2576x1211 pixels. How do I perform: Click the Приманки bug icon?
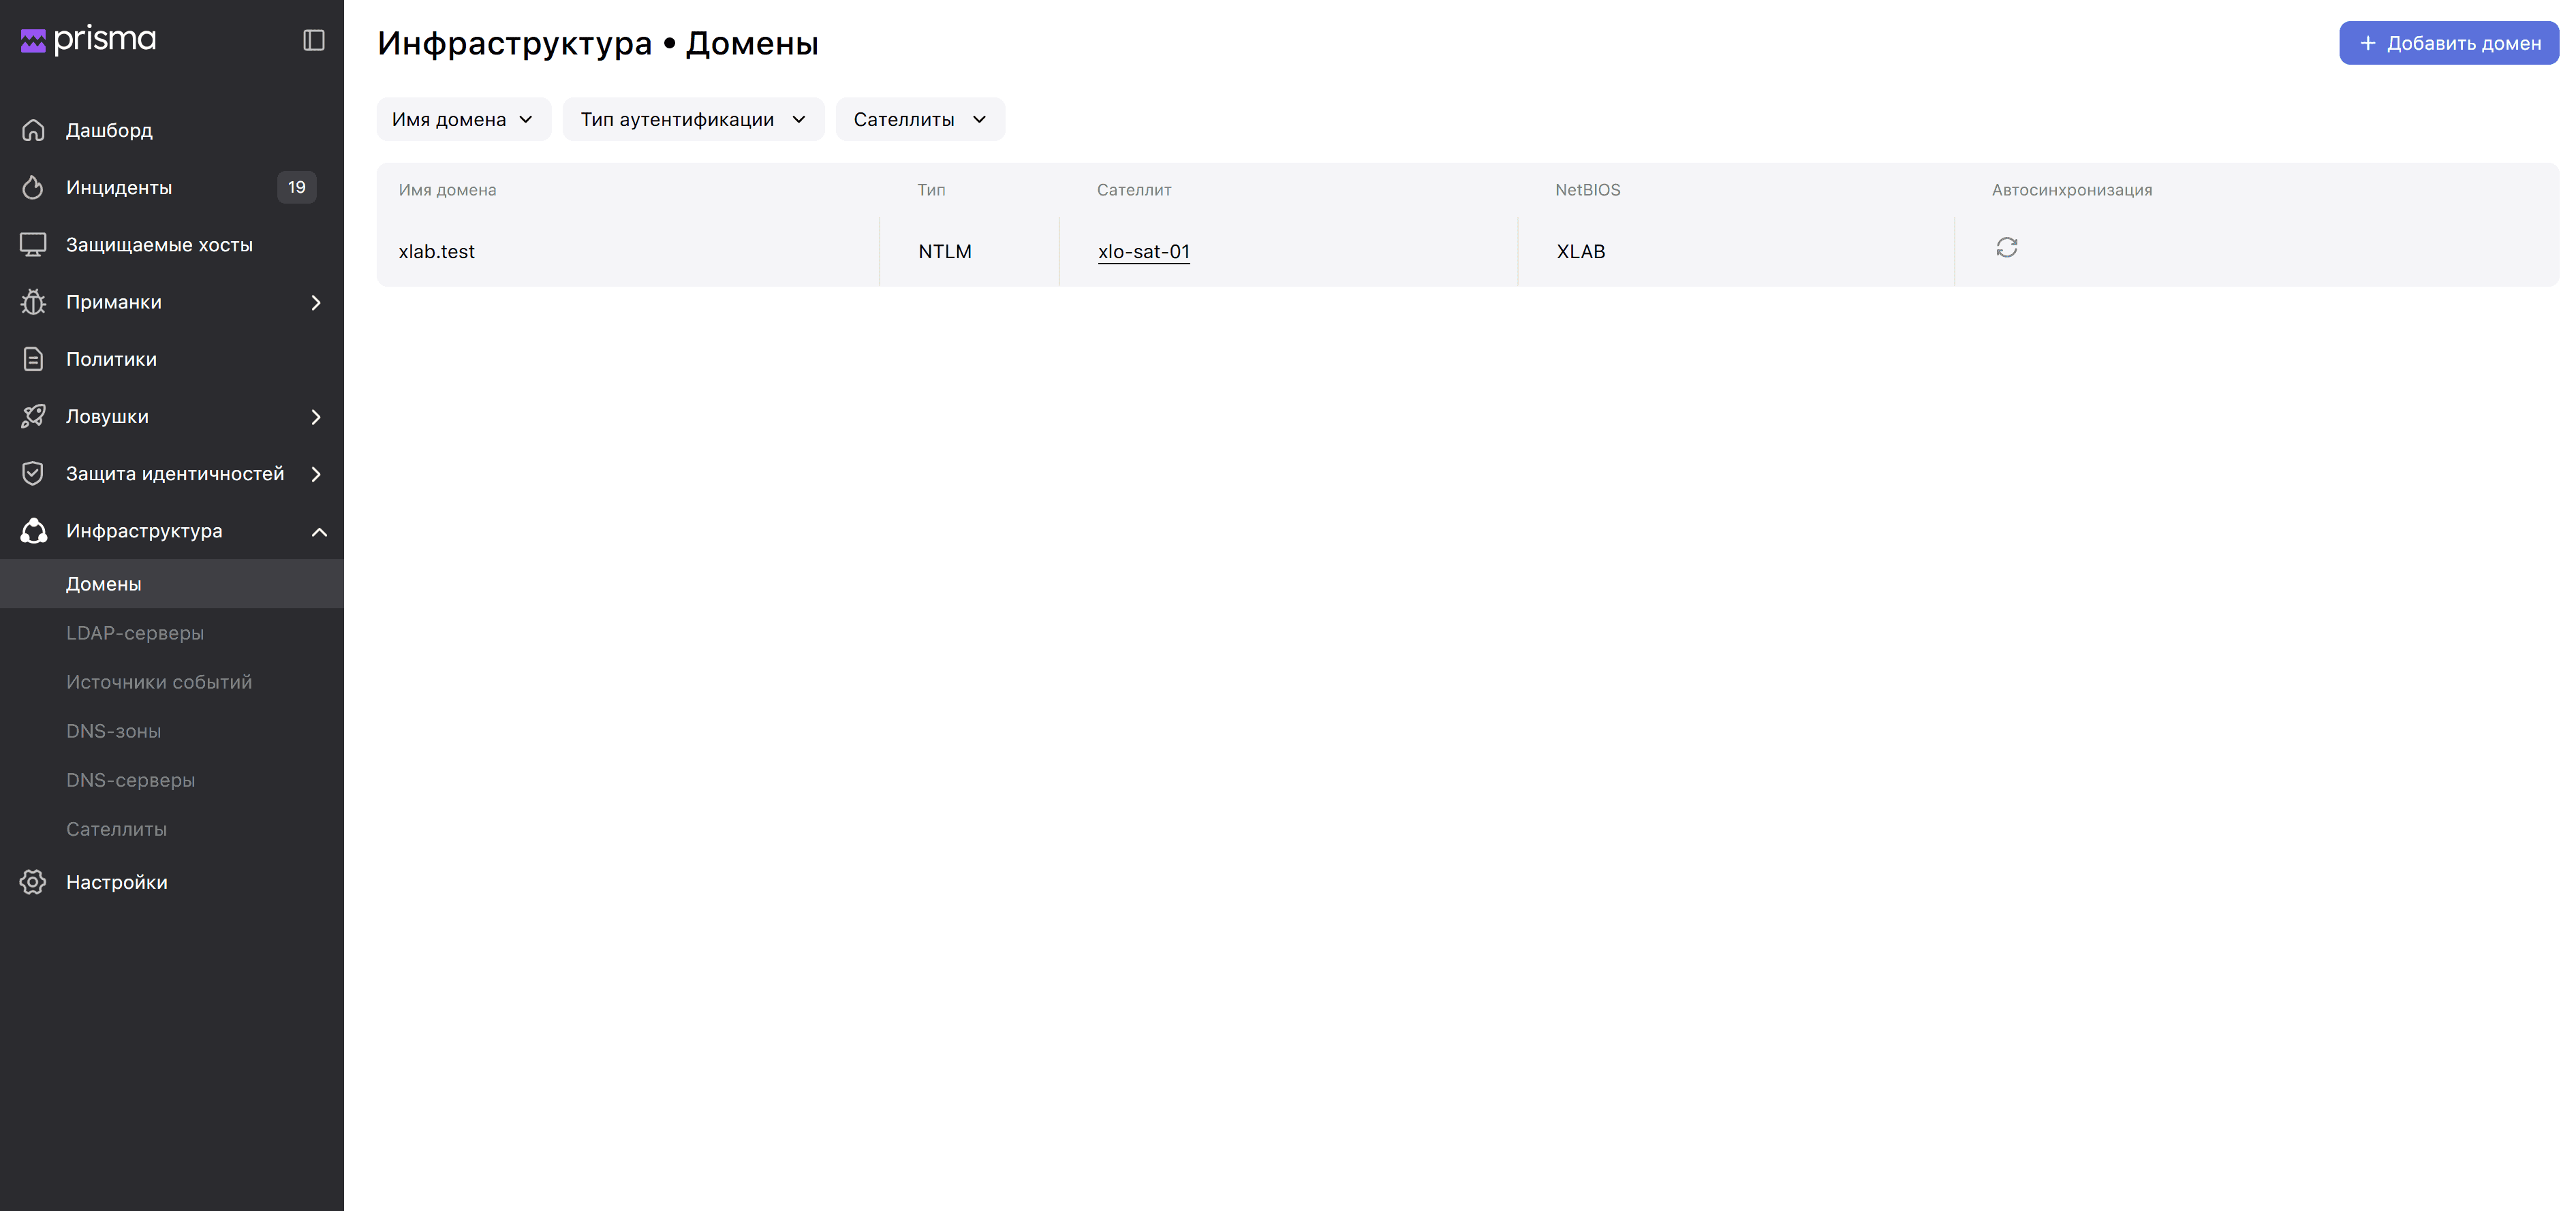point(33,302)
